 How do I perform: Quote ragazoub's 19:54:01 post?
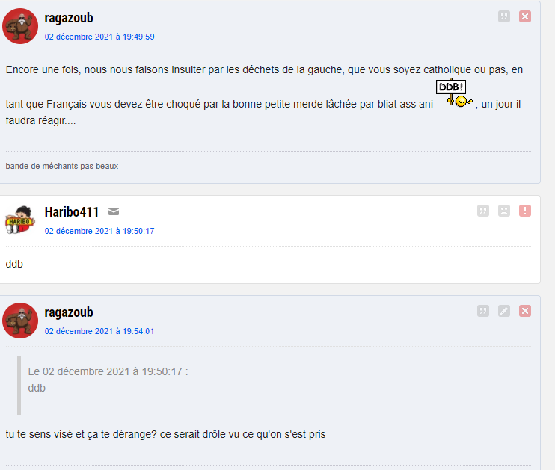point(483,311)
